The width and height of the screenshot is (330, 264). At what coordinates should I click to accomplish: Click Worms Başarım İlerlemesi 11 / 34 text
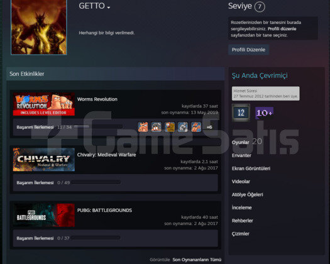[x=44, y=127]
